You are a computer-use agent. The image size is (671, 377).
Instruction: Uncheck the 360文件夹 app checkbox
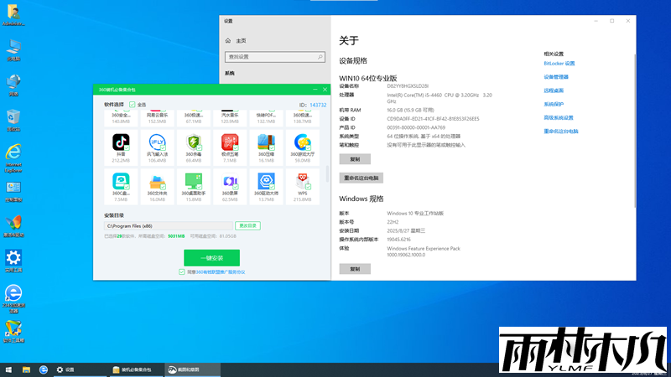click(x=163, y=187)
